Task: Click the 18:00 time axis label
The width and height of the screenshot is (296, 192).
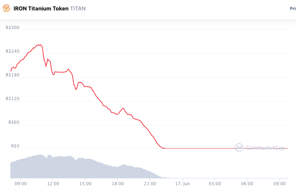Action: [118, 184]
